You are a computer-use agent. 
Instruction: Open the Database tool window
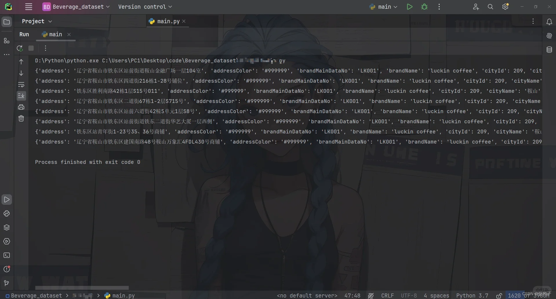(x=549, y=50)
